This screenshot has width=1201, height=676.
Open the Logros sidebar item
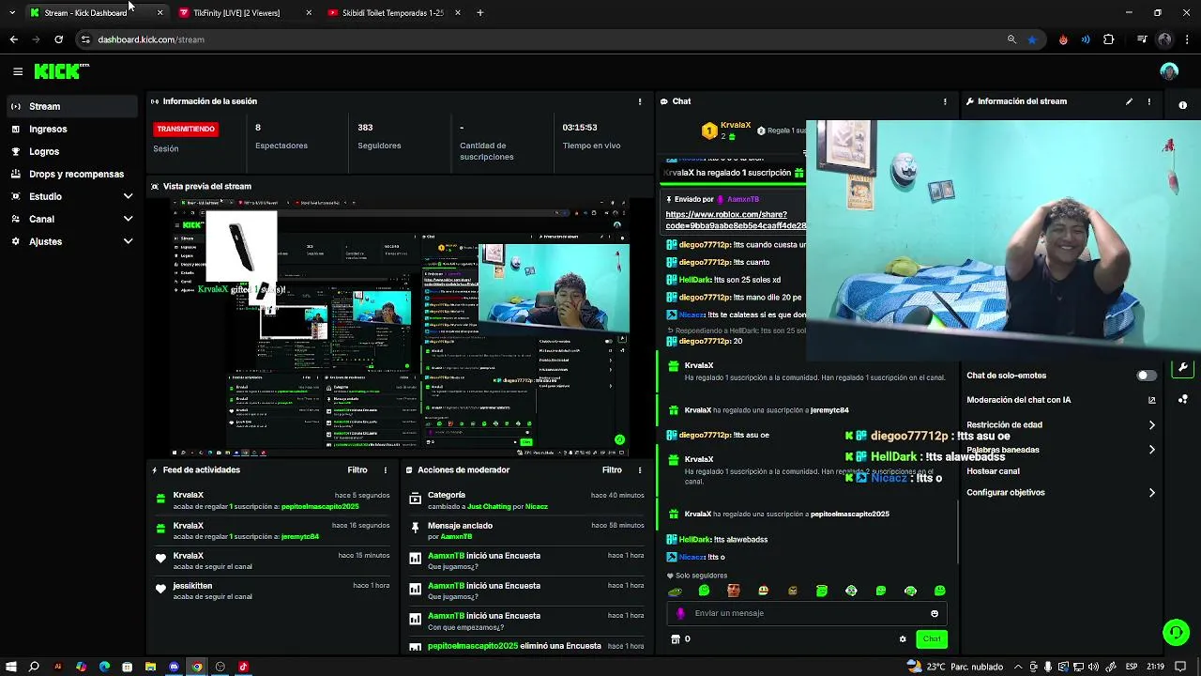72,151
